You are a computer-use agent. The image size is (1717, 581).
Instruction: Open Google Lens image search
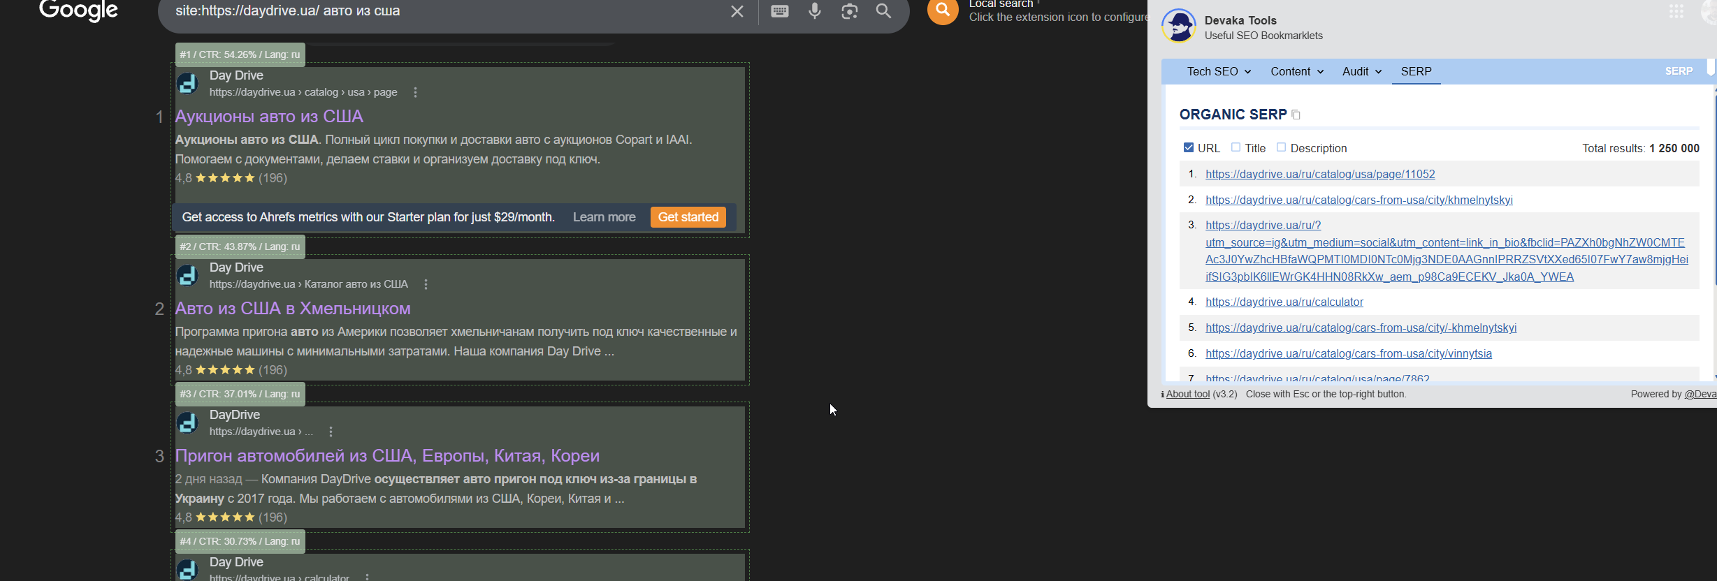(850, 11)
